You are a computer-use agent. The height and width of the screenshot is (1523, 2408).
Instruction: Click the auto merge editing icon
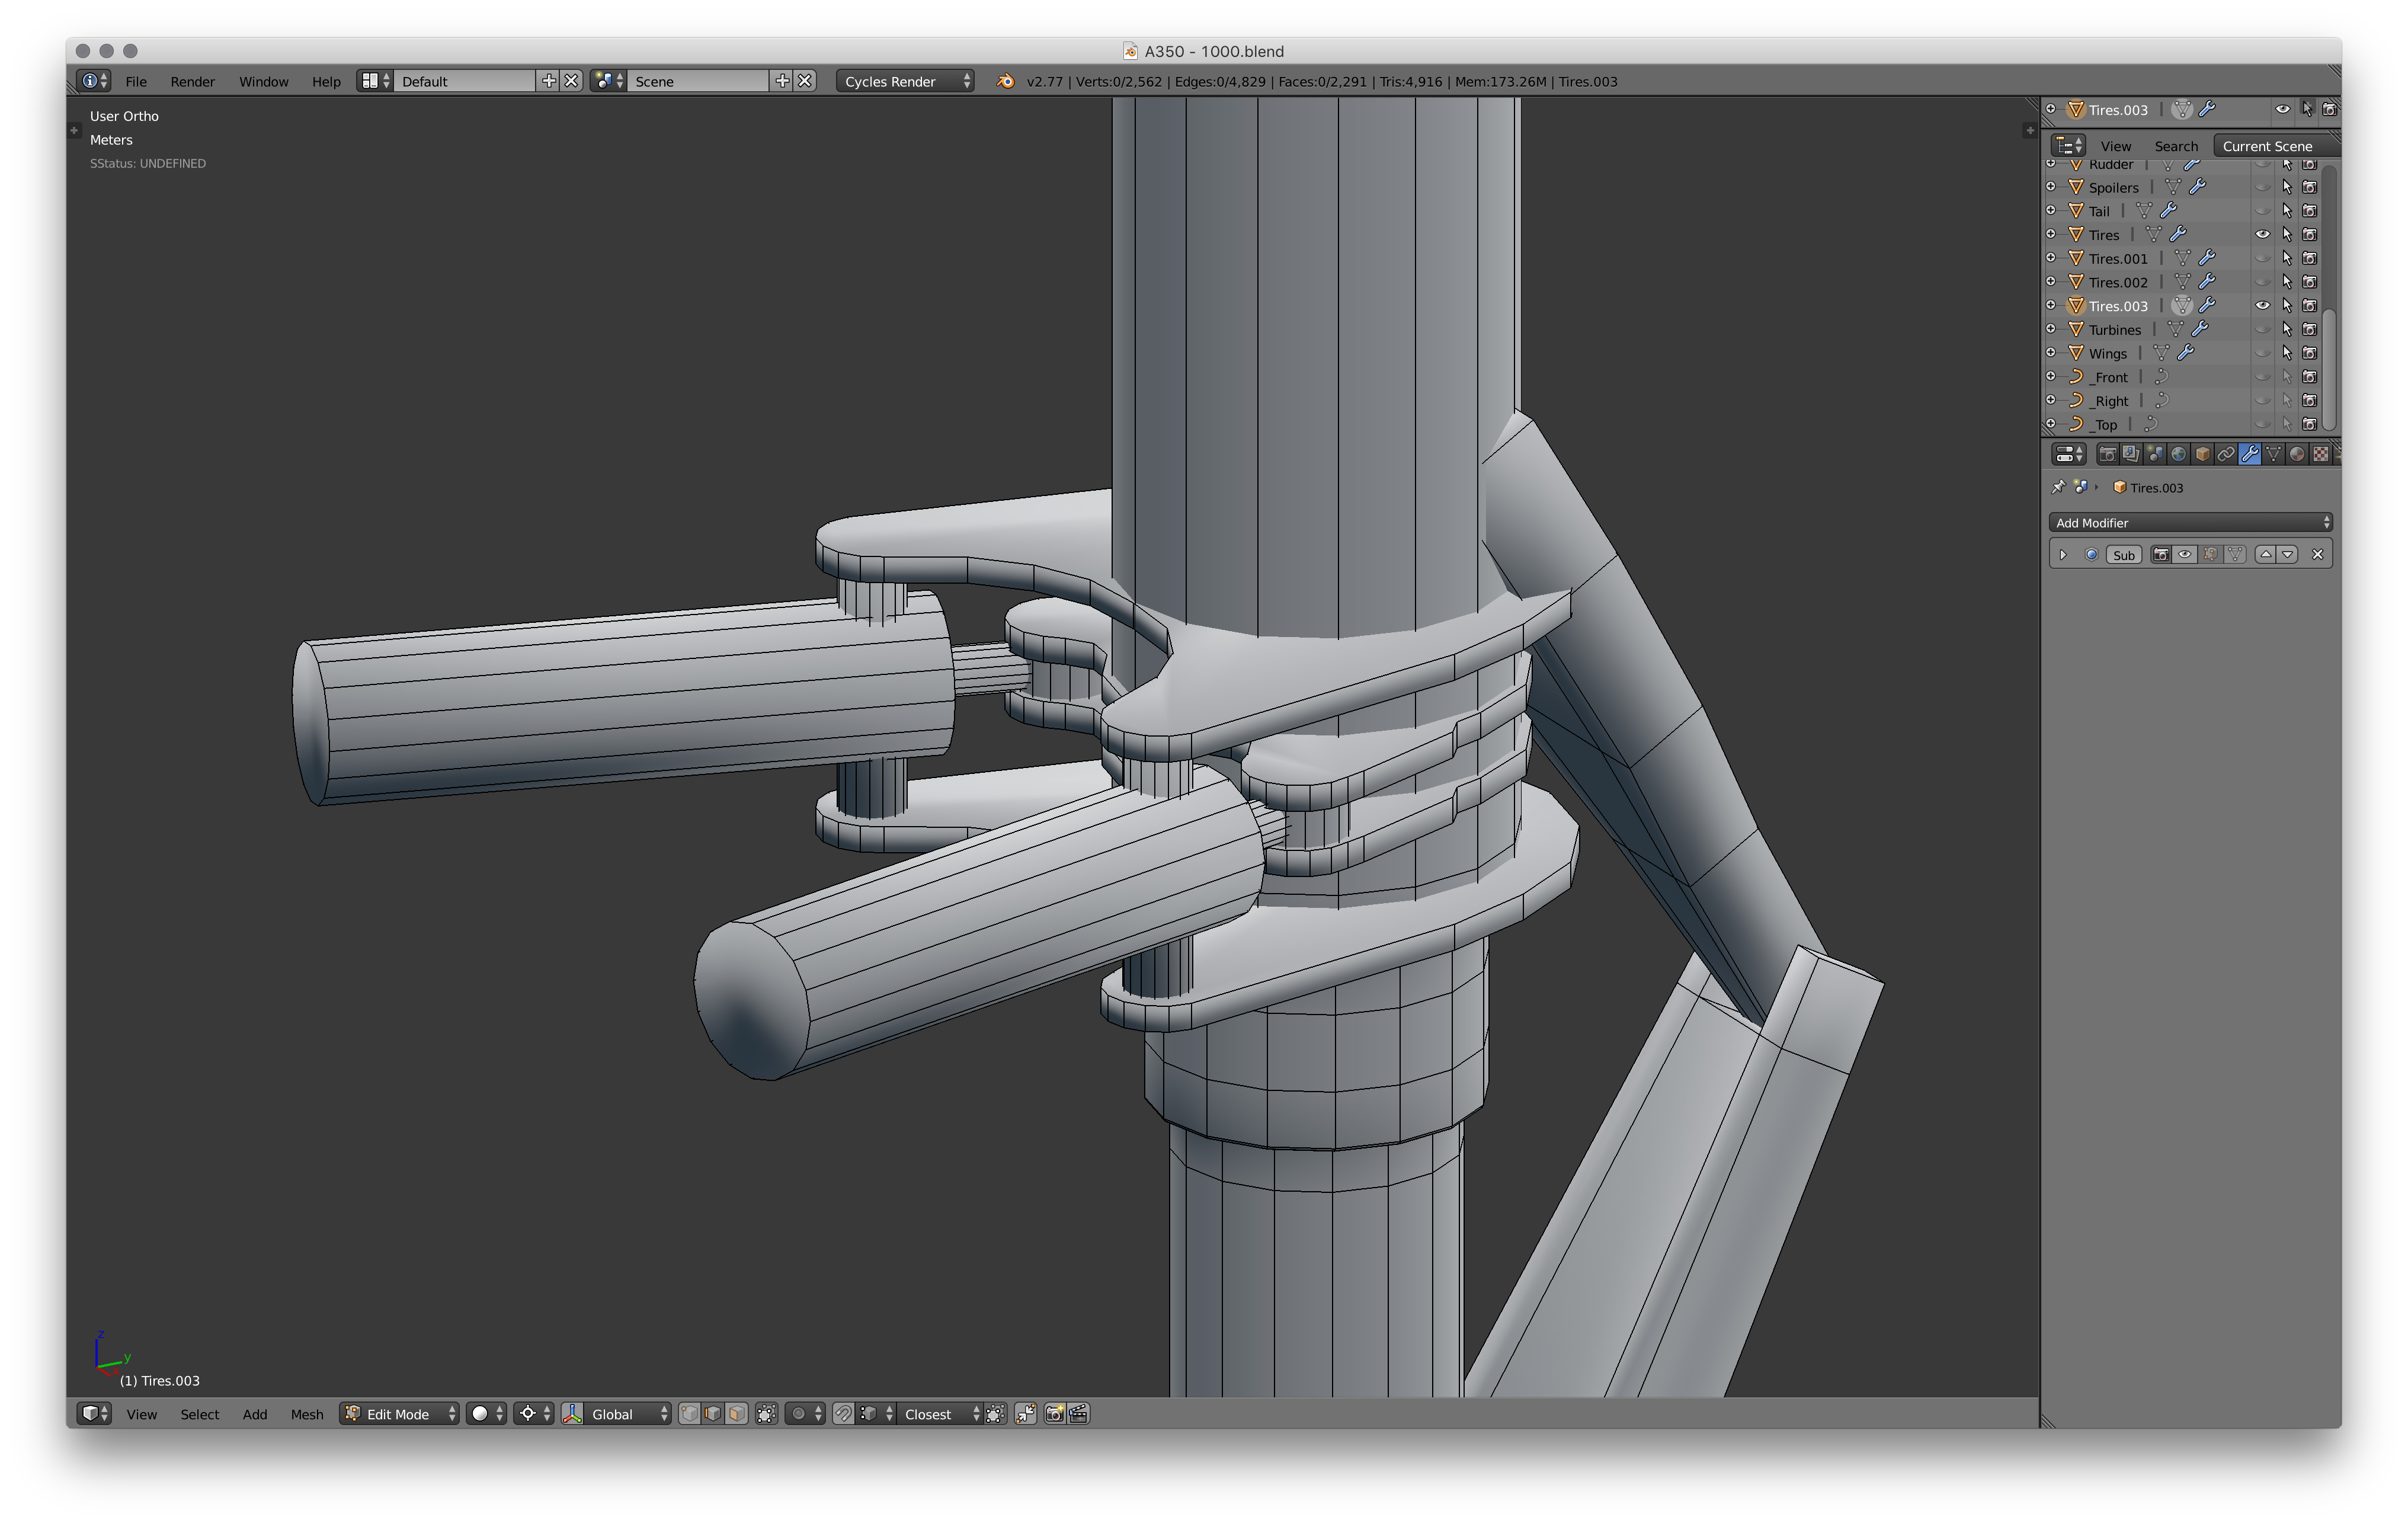click(1026, 1413)
